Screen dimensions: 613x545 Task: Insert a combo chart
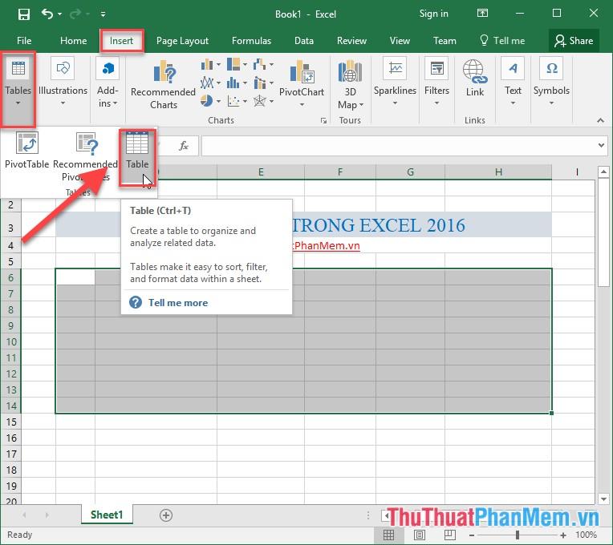point(263,83)
